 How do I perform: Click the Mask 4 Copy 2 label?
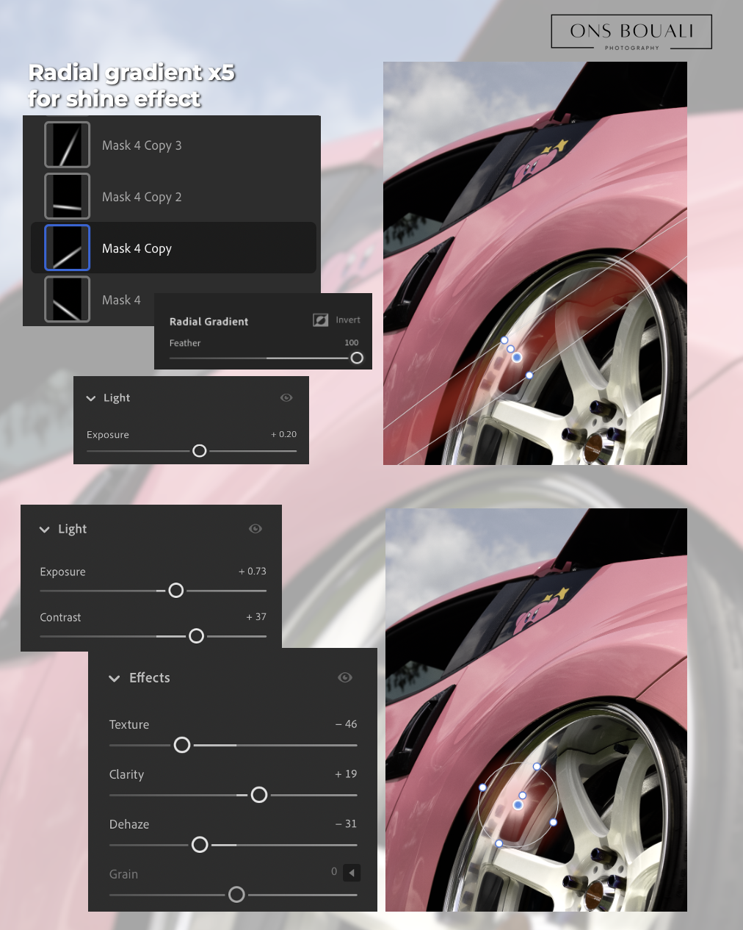(142, 197)
